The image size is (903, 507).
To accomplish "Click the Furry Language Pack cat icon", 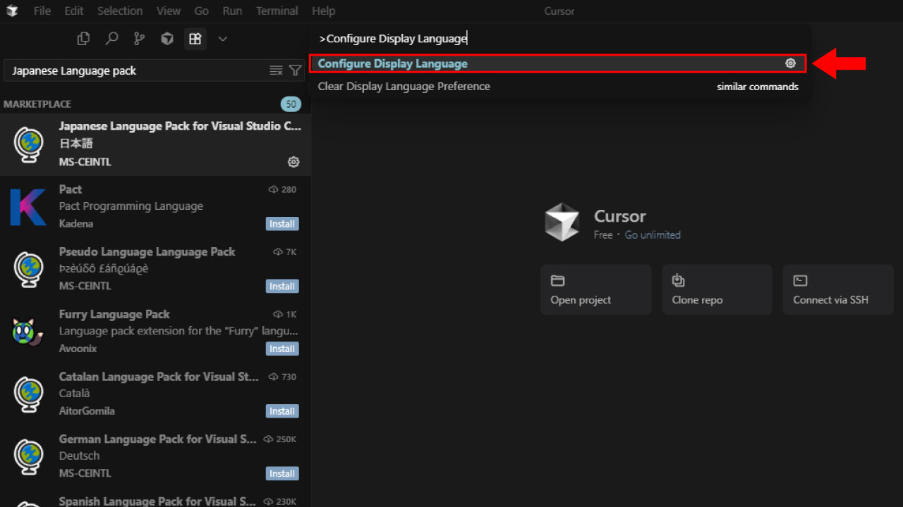I will click(28, 332).
